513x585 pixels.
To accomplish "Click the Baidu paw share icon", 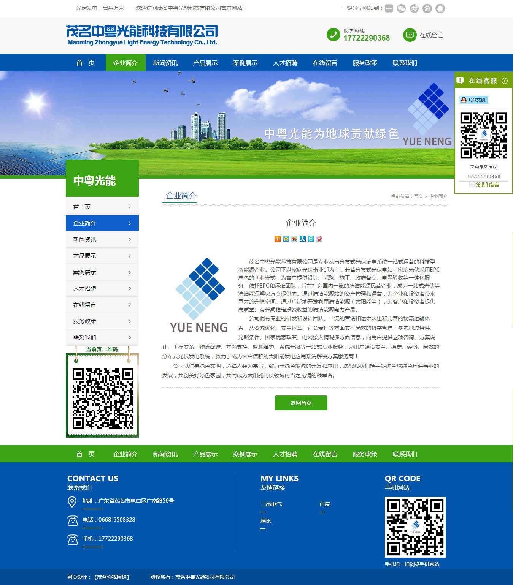I will 427,8.
